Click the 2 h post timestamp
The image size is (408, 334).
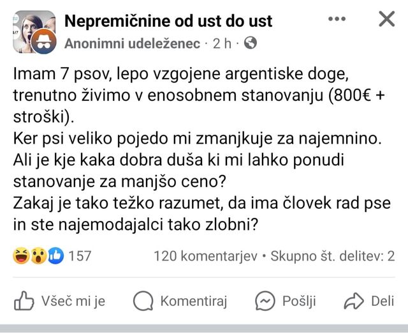point(222,43)
